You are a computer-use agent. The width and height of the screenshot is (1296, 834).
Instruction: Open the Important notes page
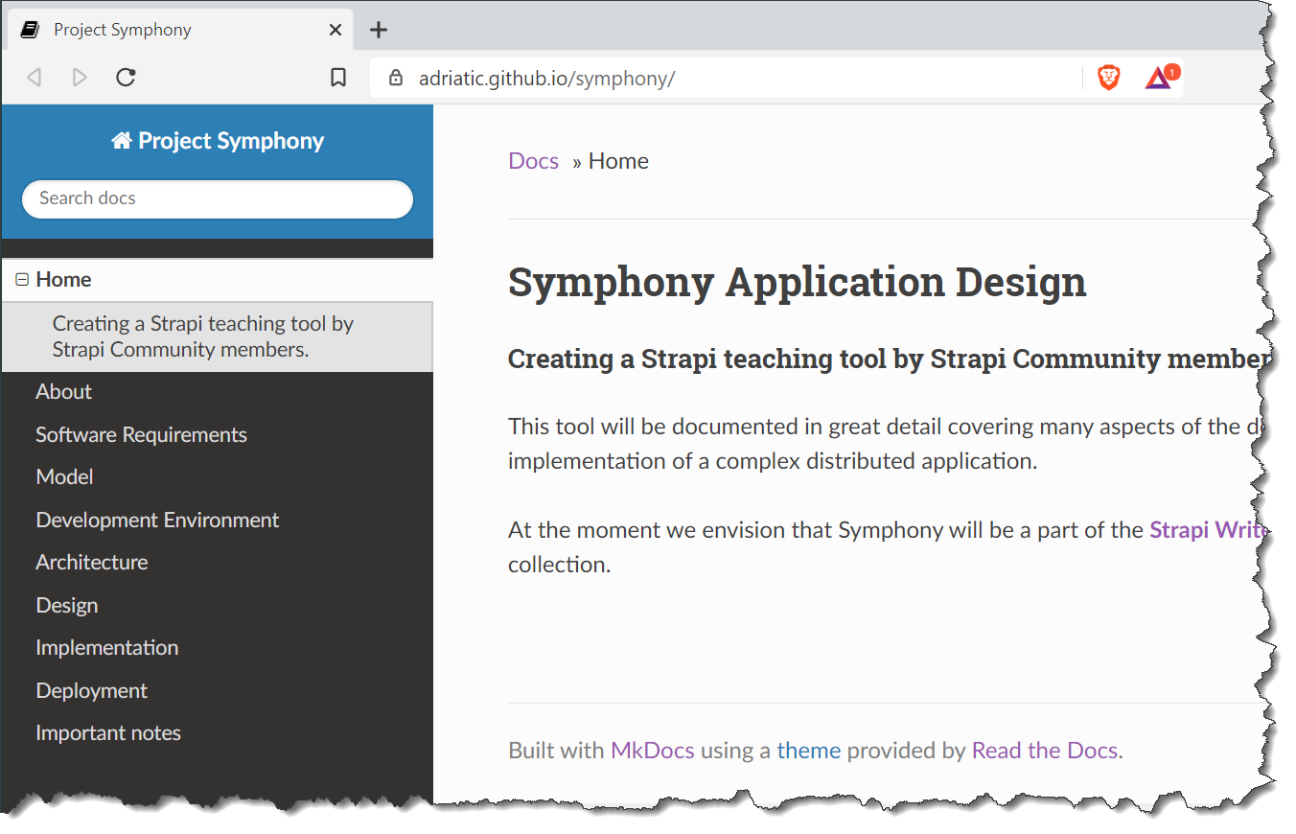click(x=108, y=732)
